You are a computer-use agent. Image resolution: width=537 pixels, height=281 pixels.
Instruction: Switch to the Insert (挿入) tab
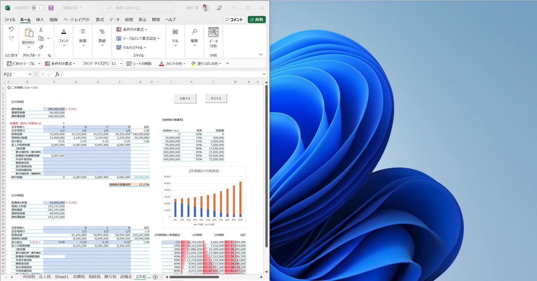(x=40, y=20)
